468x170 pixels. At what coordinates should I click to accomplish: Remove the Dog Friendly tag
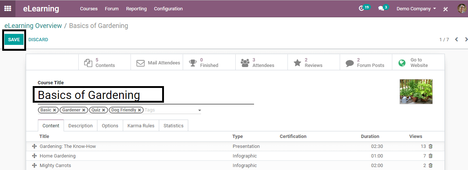click(x=139, y=110)
